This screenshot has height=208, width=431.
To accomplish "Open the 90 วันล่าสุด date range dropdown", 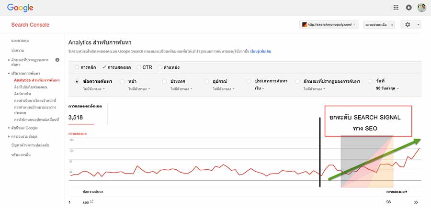I will (387, 88).
